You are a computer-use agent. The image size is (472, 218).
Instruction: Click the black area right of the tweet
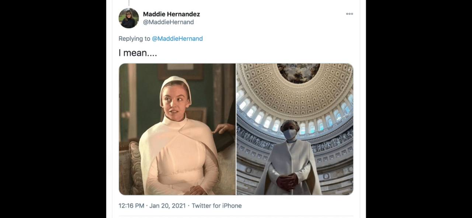coord(419,109)
